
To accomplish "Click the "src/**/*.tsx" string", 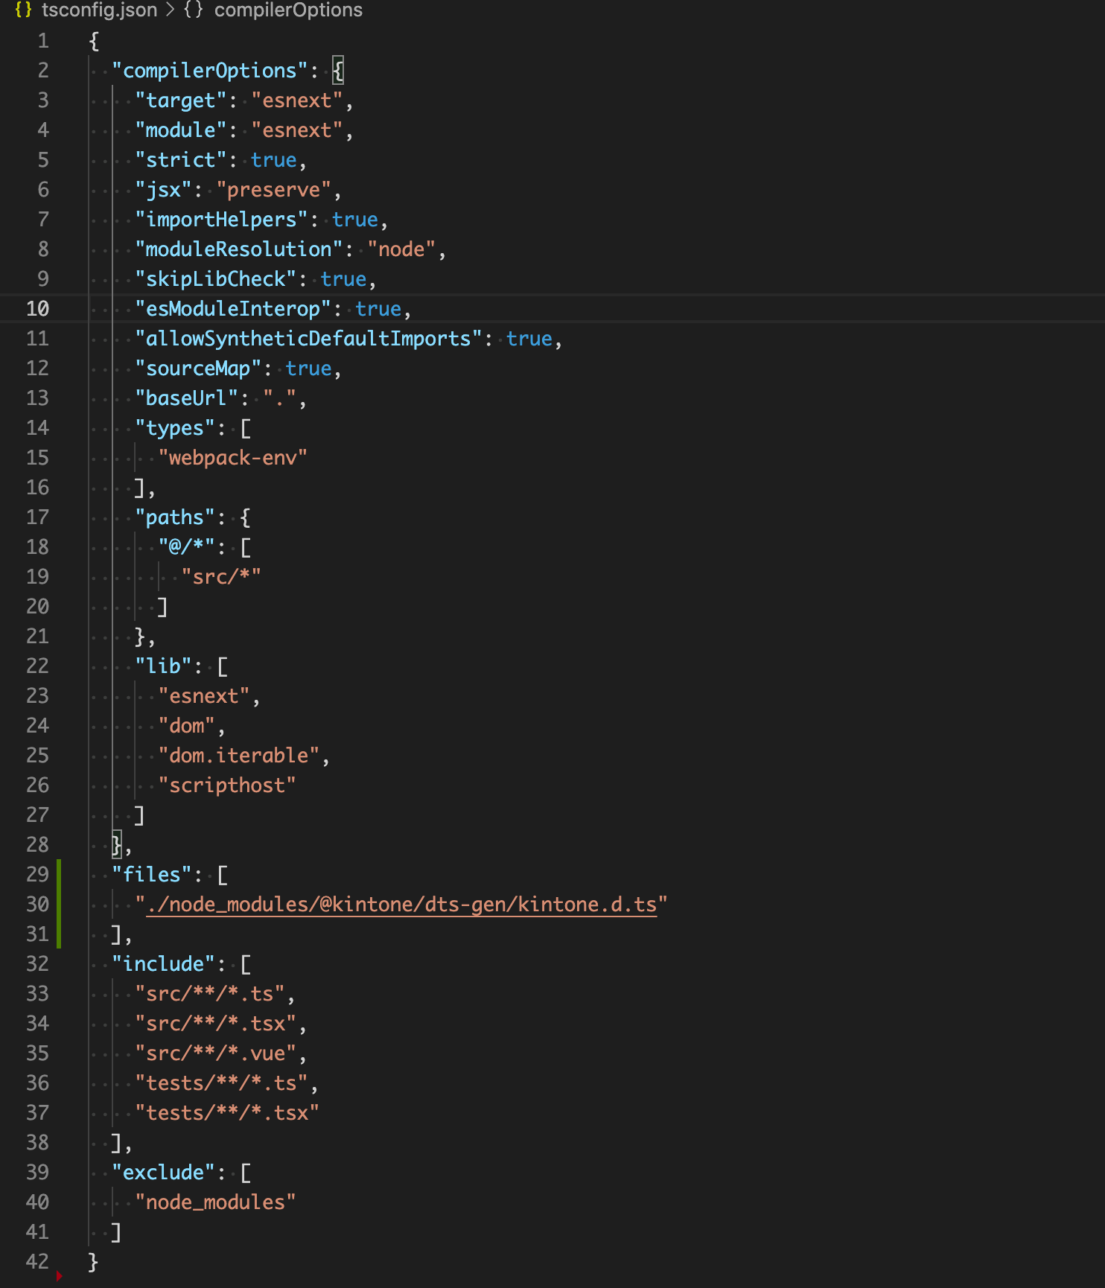I will (216, 1024).
